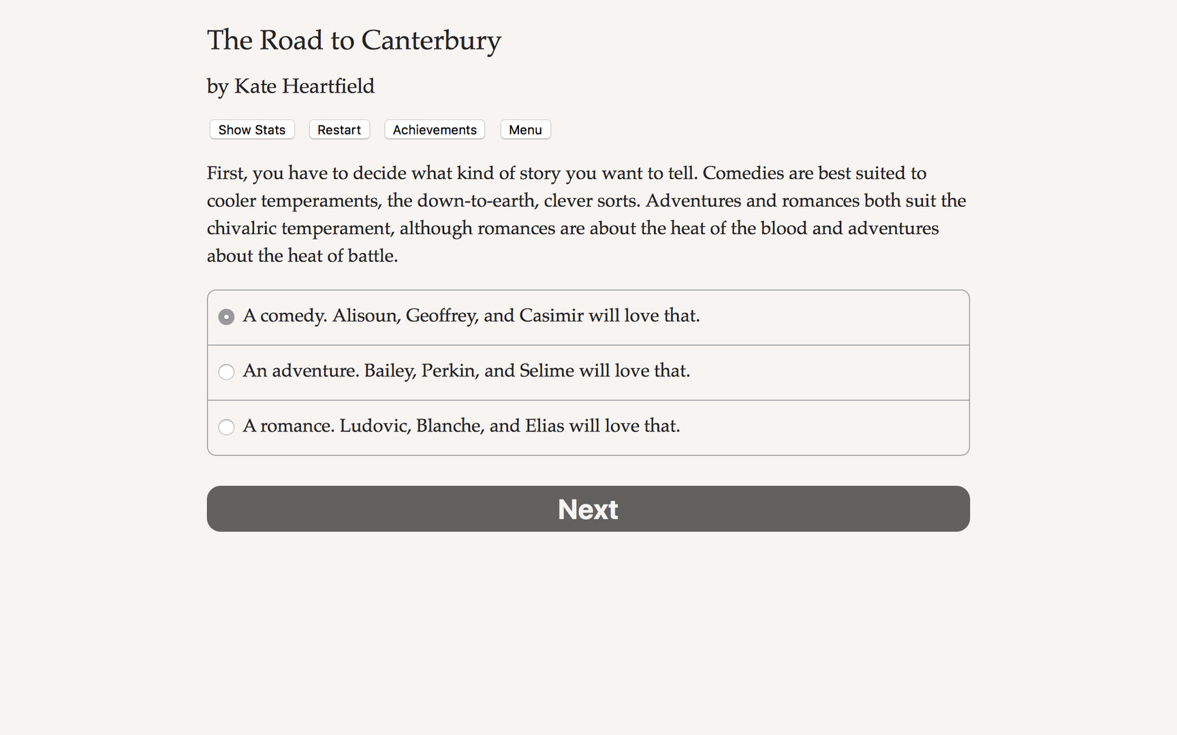Click Restart to begin the story over
The width and height of the screenshot is (1177, 735).
tap(339, 129)
